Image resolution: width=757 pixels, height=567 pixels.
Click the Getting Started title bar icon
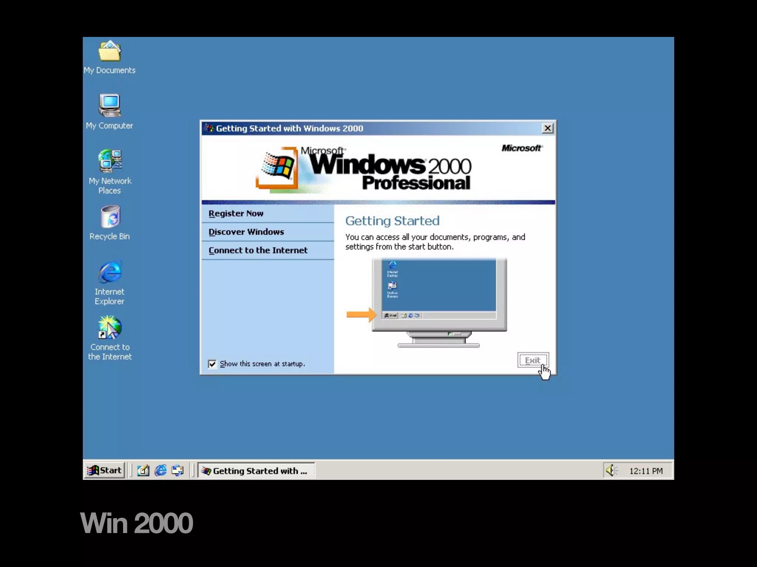click(x=209, y=128)
